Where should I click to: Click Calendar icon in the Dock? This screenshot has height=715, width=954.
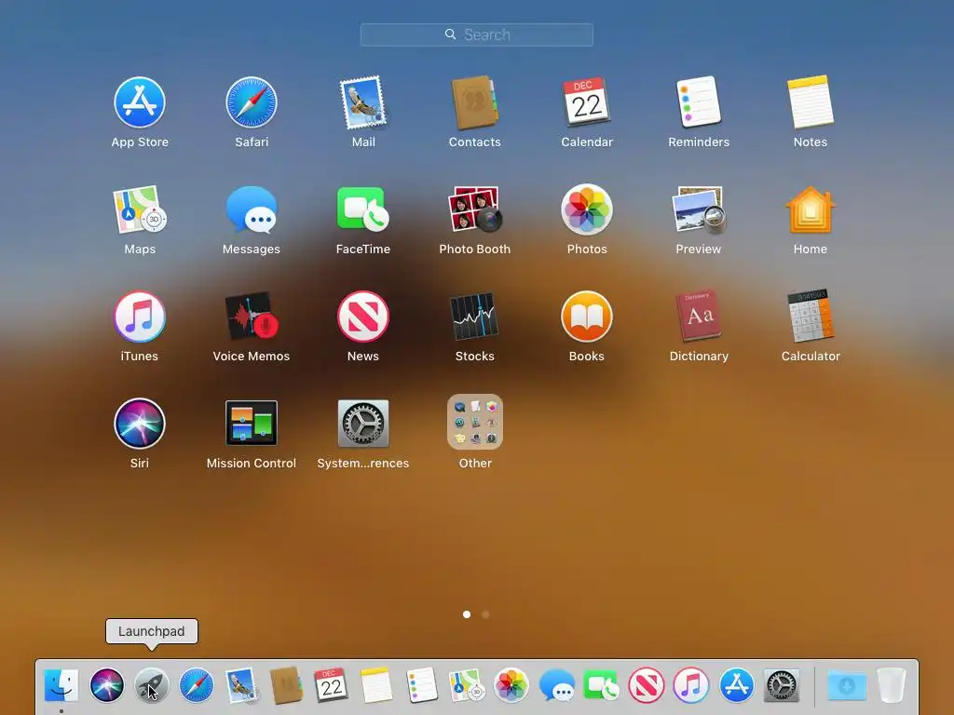coord(331,685)
